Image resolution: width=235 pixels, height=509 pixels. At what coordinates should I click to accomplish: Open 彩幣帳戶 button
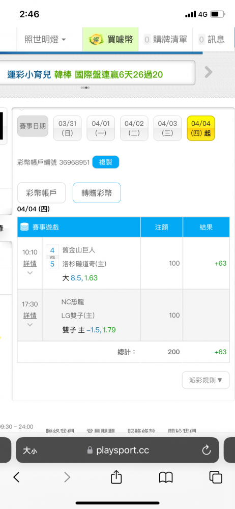[42, 193]
